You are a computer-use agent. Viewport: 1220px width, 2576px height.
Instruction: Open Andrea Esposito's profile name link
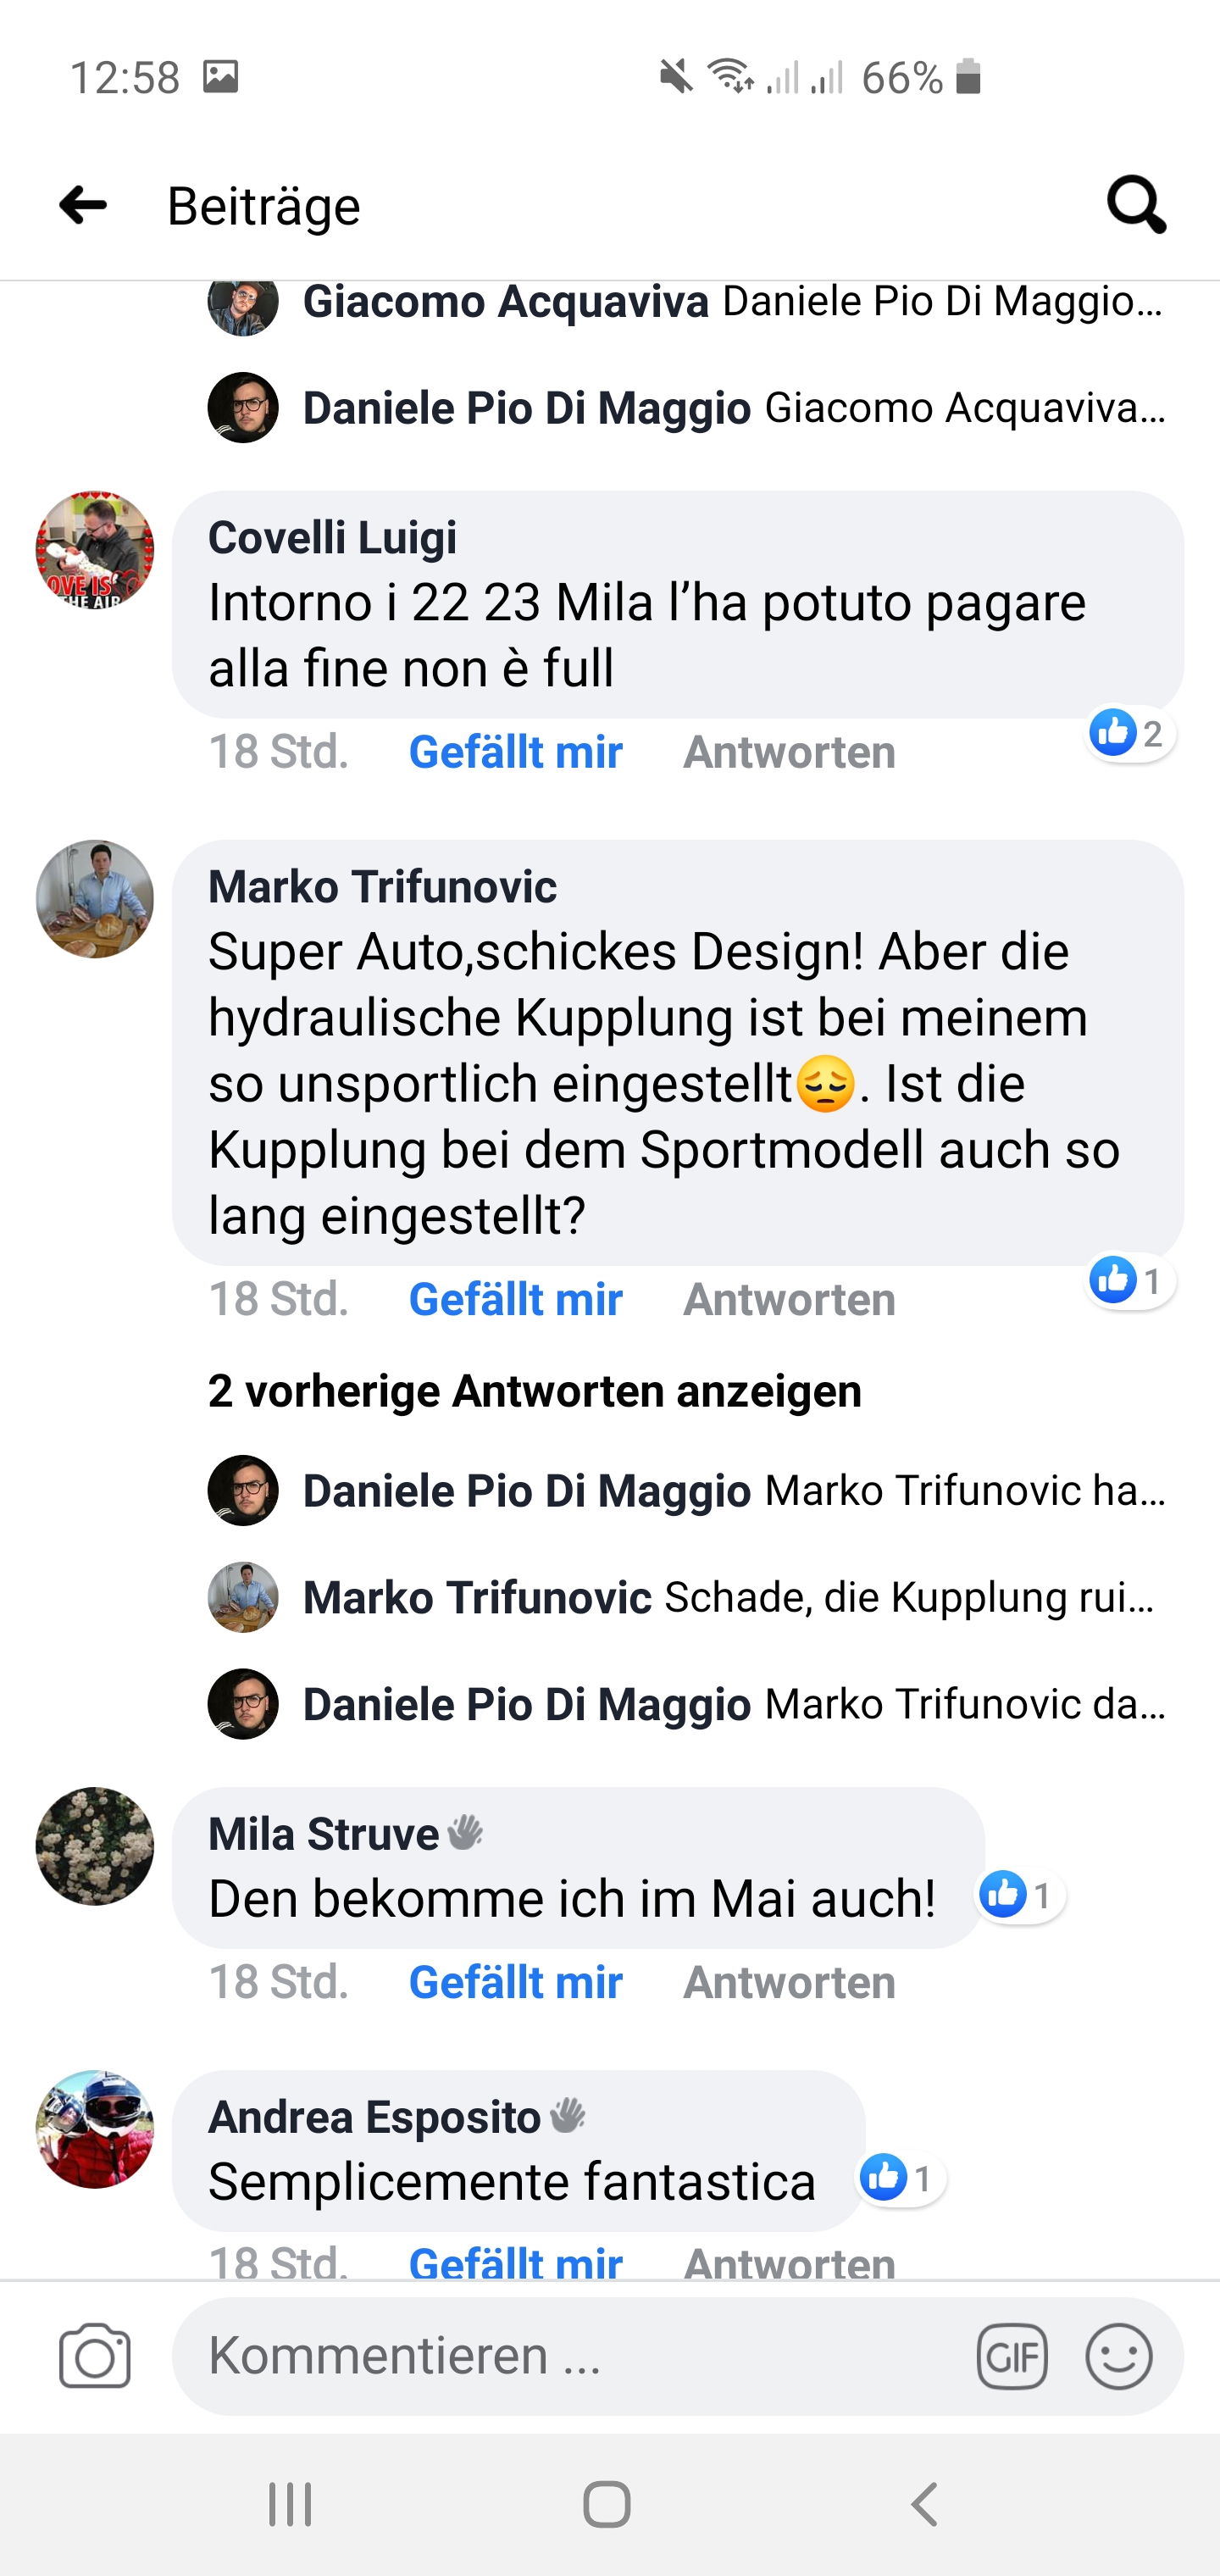tap(374, 2117)
